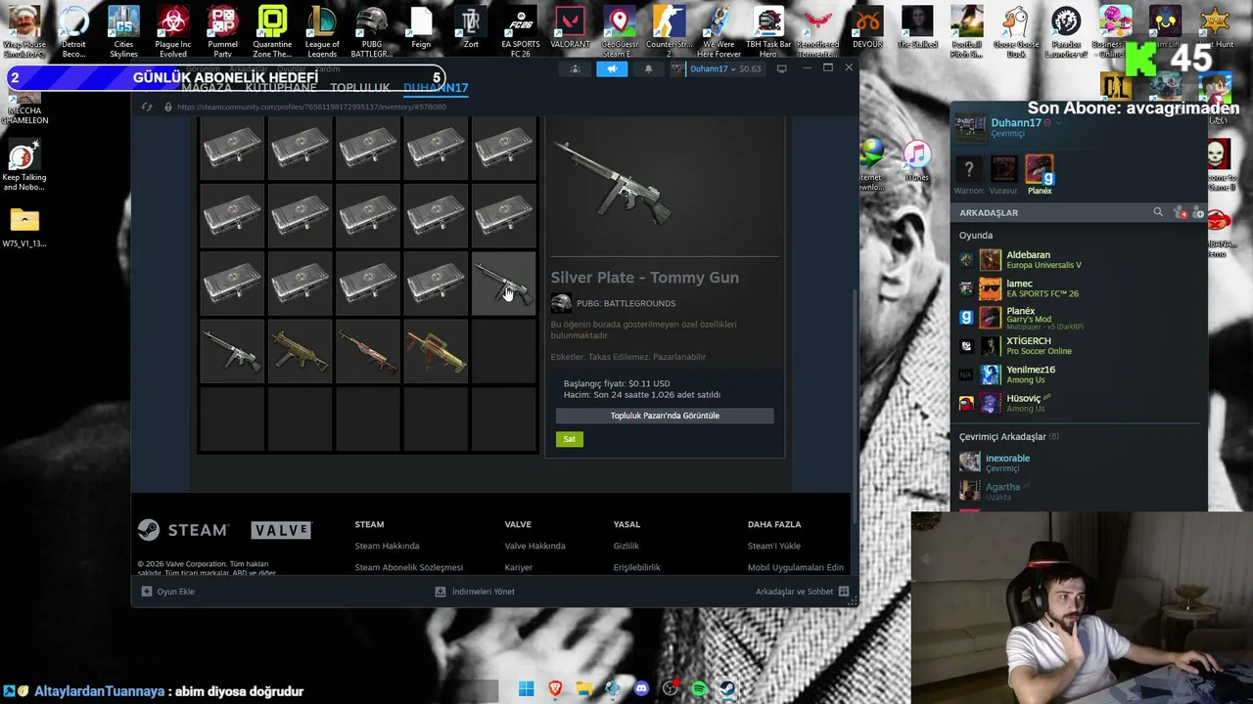Open the Erişilebilirlik footer link

coord(636,567)
